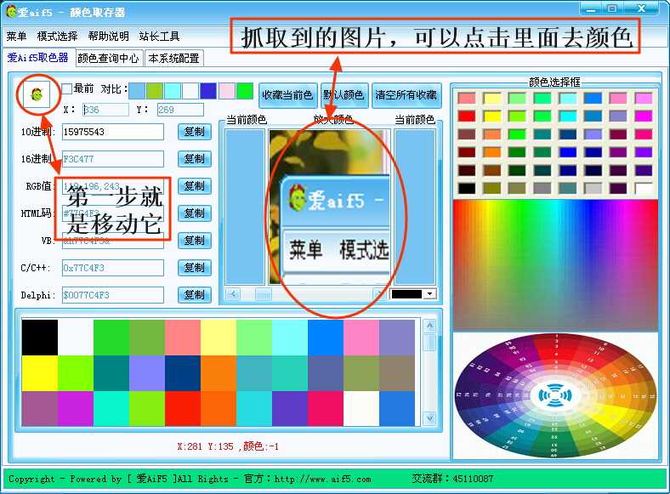The height and width of the screenshot is (494, 670).
Task: Open the 模式选择 menu
Action: (x=57, y=37)
